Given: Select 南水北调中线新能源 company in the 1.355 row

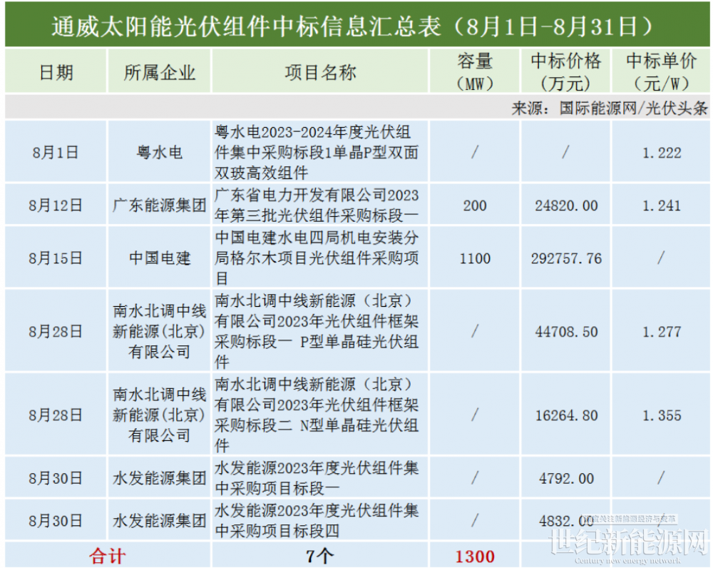Looking at the screenshot, I should coord(159,415).
